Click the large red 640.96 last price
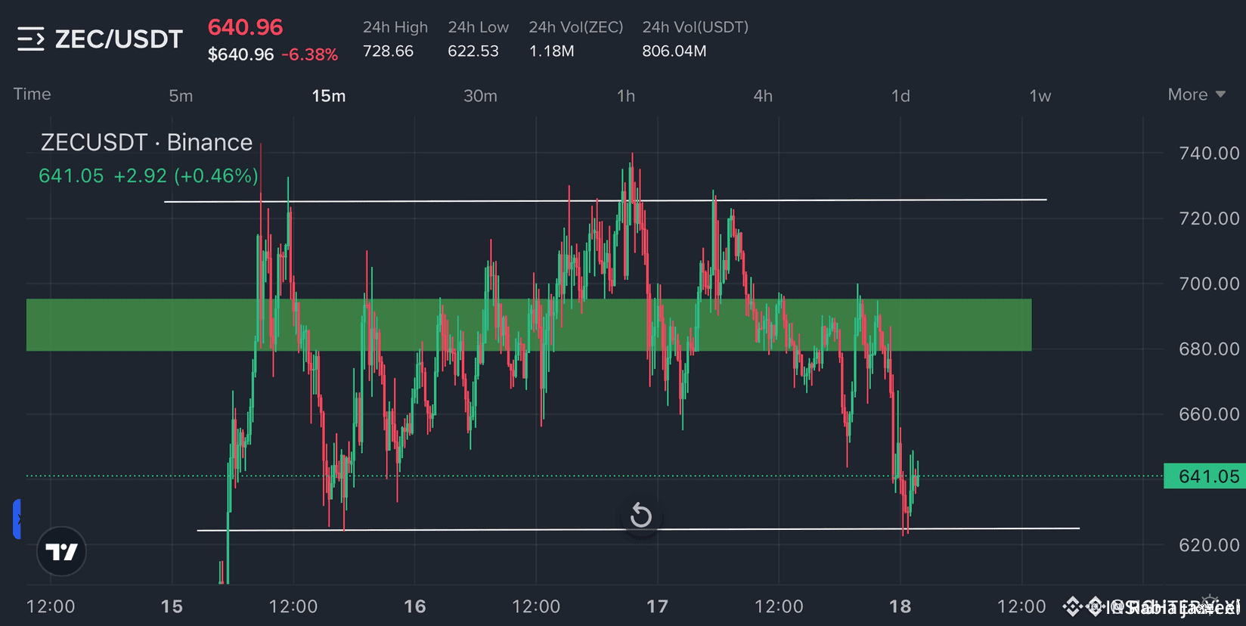 pos(246,27)
